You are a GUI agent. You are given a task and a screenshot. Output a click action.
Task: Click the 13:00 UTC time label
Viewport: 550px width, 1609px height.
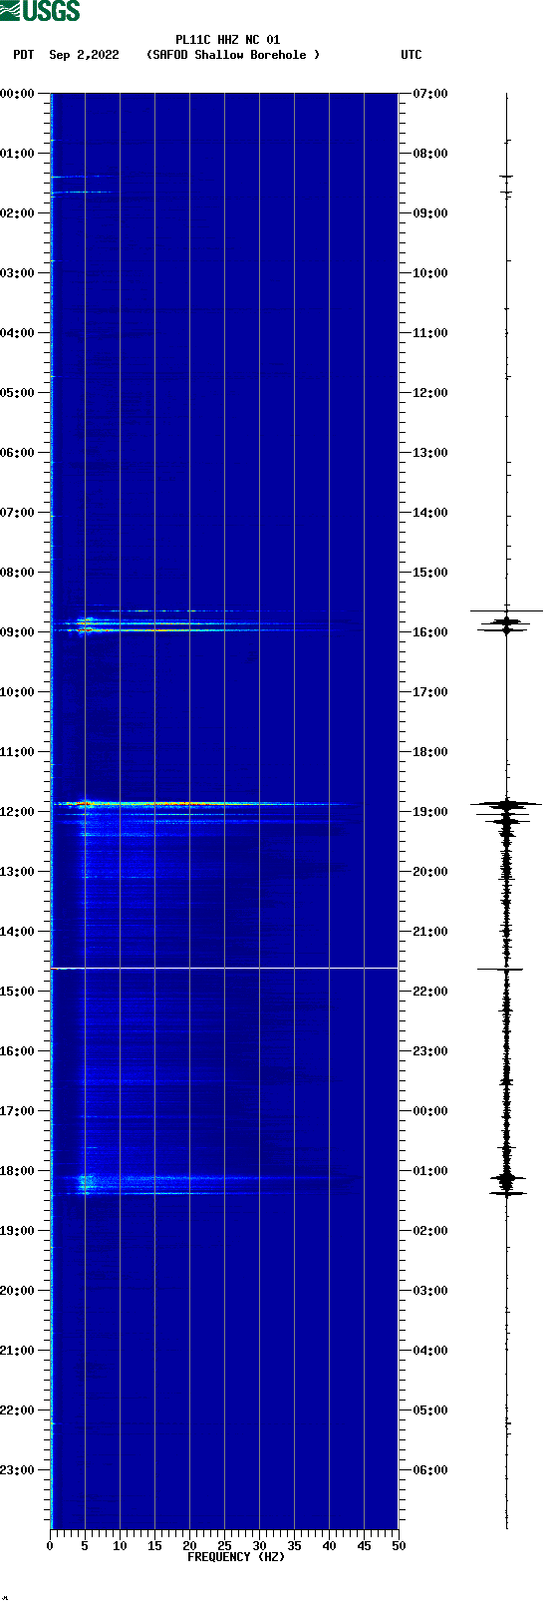430,453
